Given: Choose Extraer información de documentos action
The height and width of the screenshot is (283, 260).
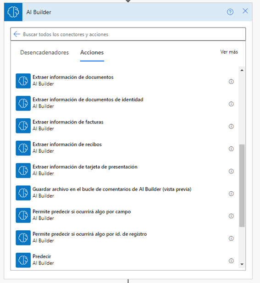Looking at the screenshot, I should pyautogui.click(x=73, y=77).
